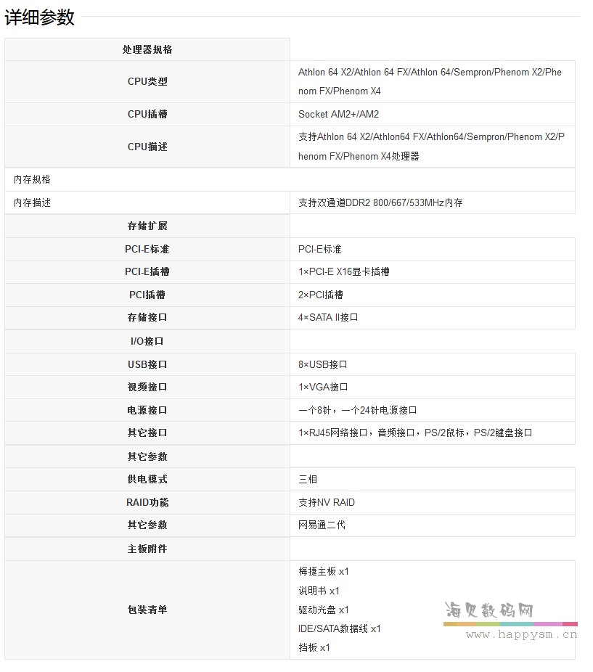Click the 电源接口 specification text

click(x=356, y=410)
